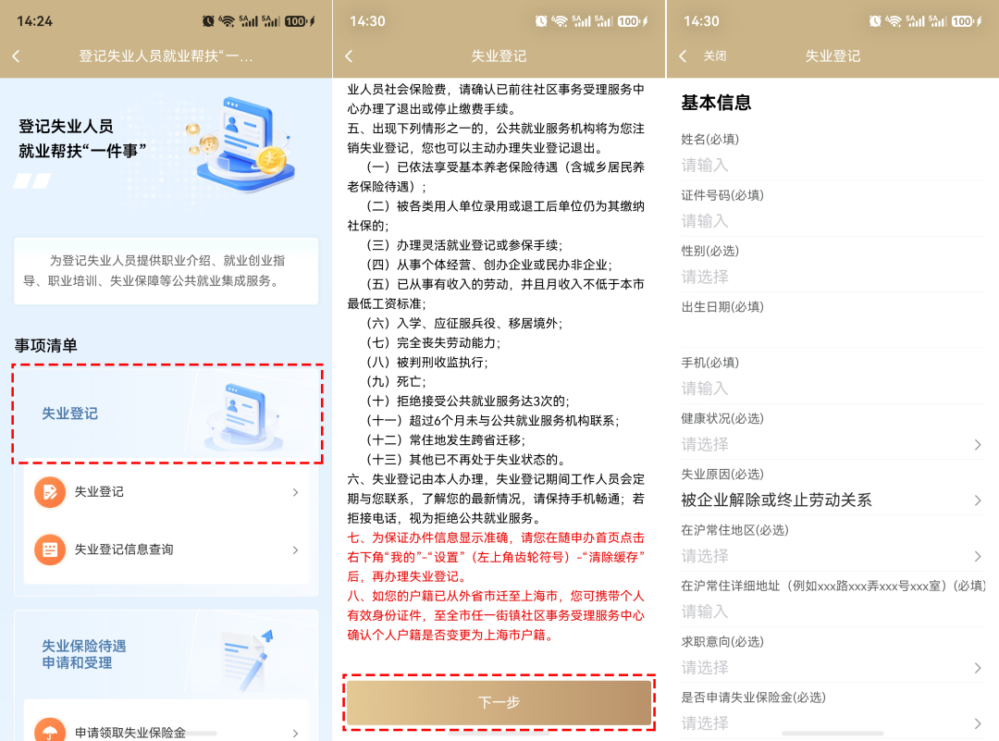Tap 在沪常住详细地址 input field
The height and width of the screenshot is (741, 999).
click(x=832, y=611)
